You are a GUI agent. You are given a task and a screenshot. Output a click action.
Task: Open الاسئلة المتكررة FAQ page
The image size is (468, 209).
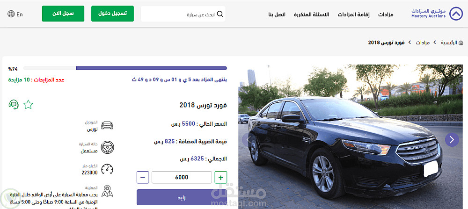tap(311, 14)
